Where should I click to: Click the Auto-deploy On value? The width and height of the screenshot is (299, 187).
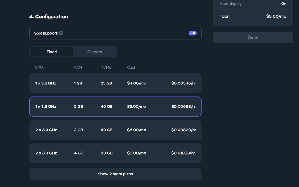(284, 4)
